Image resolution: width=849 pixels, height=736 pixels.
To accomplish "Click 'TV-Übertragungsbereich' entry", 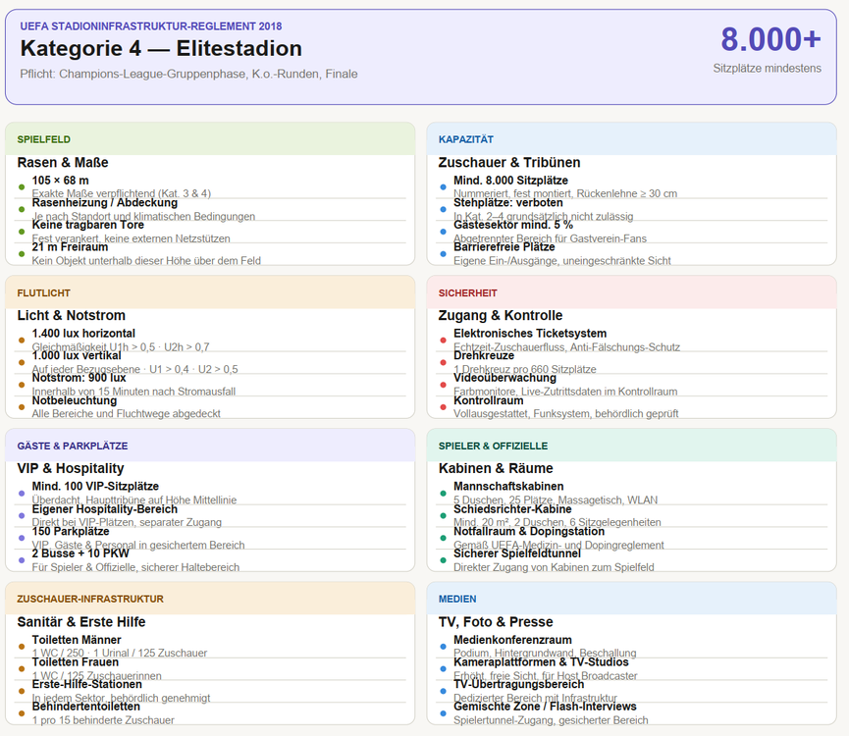I will (518, 684).
